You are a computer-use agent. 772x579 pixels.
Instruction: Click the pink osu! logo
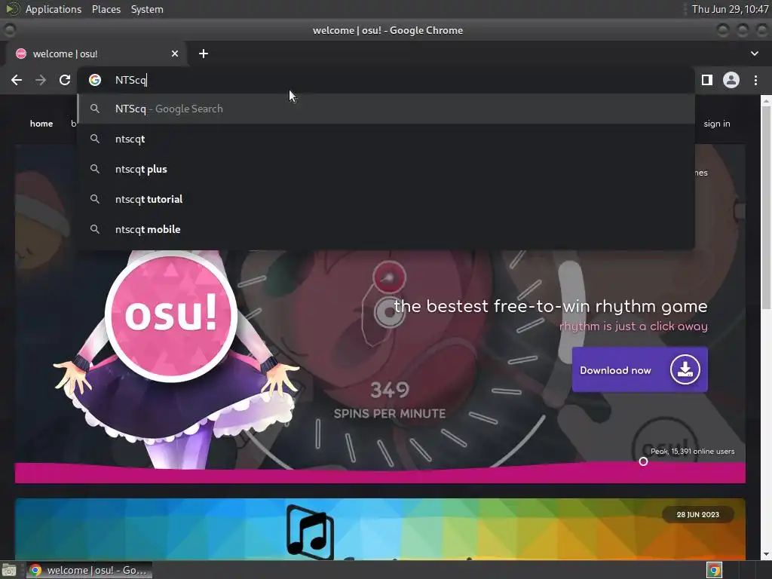tap(171, 316)
